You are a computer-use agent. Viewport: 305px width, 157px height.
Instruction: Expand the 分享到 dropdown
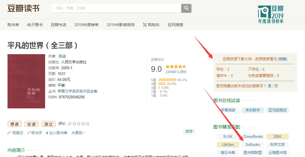[78, 133]
